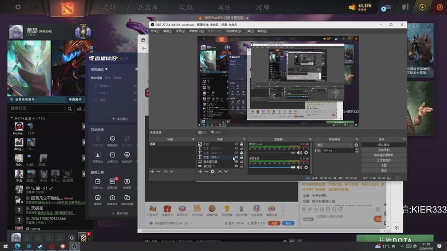Remove the scene with minus icon

[158, 172]
